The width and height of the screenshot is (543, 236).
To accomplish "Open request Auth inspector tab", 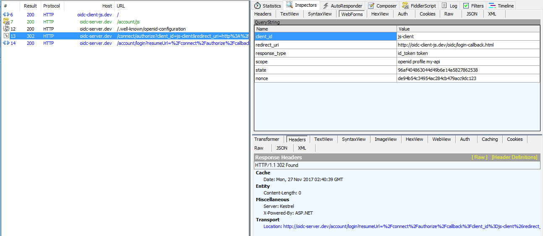I will tap(403, 14).
